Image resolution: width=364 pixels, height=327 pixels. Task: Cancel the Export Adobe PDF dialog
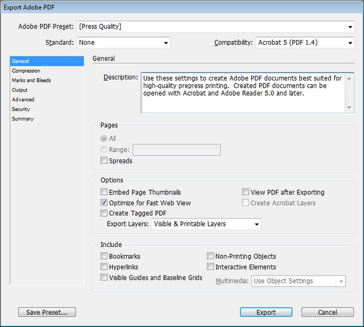pyautogui.click(x=328, y=312)
